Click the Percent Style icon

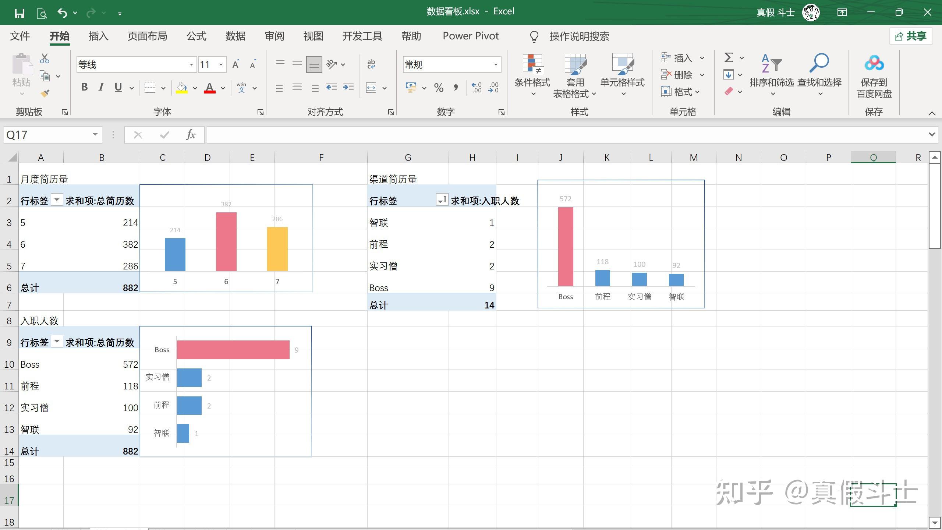tap(439, 88)
